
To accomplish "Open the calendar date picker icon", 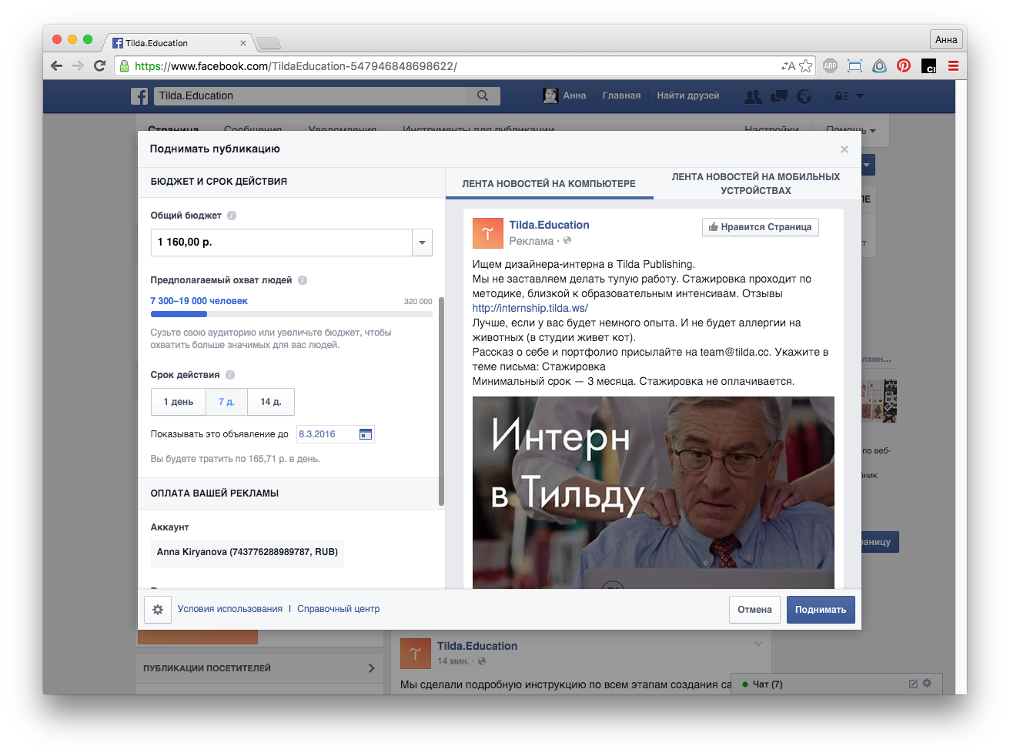I will [x=366, y=434].
